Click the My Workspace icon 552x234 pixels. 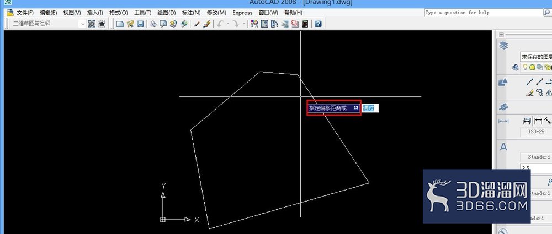[102, 24]
